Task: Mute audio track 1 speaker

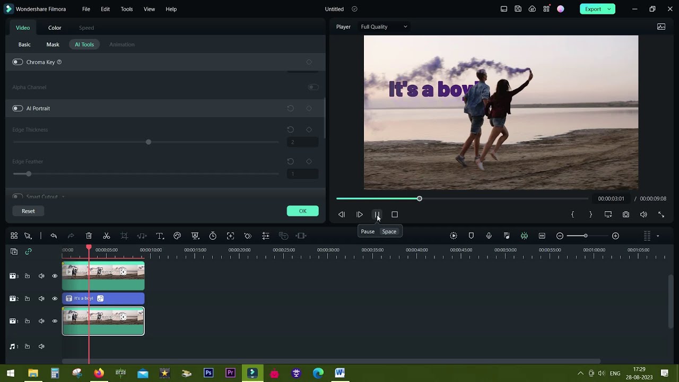Action: tap(41, 346)
